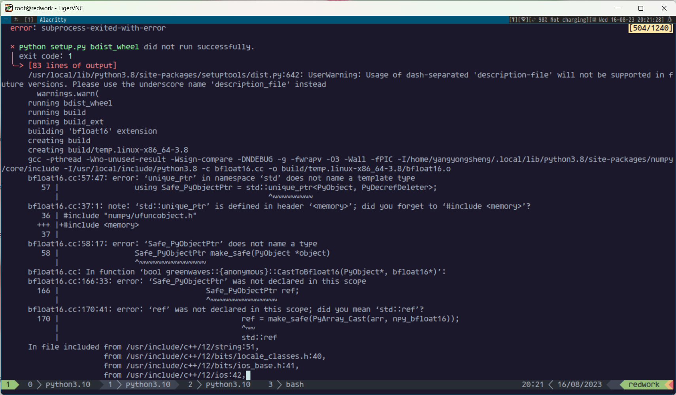Click the terminal cursor block after ios:42
Viewport: 676px width, 395px height.
click(x=248, y=375)
